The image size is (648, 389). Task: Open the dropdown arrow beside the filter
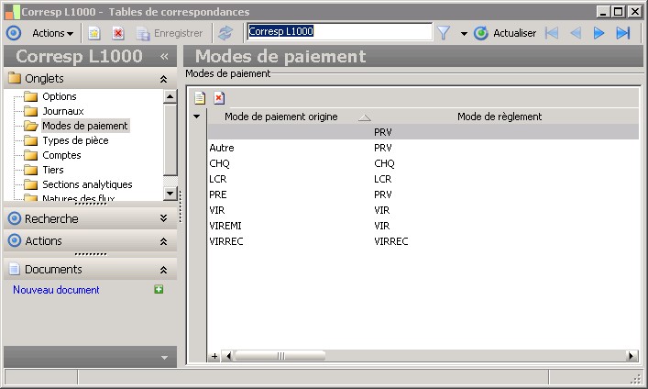[x=464, y=34]
